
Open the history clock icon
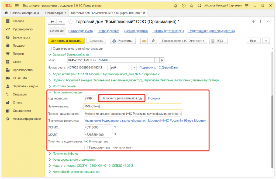click(x=184, y=5)
